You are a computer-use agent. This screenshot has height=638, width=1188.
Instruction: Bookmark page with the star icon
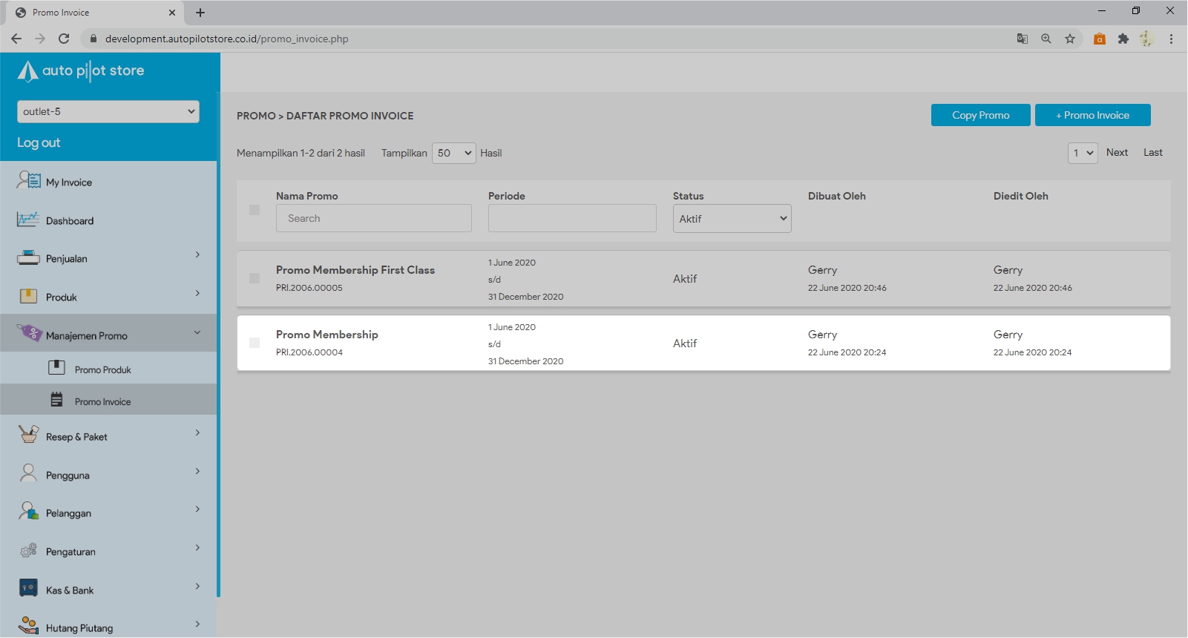pos(1069,39)
